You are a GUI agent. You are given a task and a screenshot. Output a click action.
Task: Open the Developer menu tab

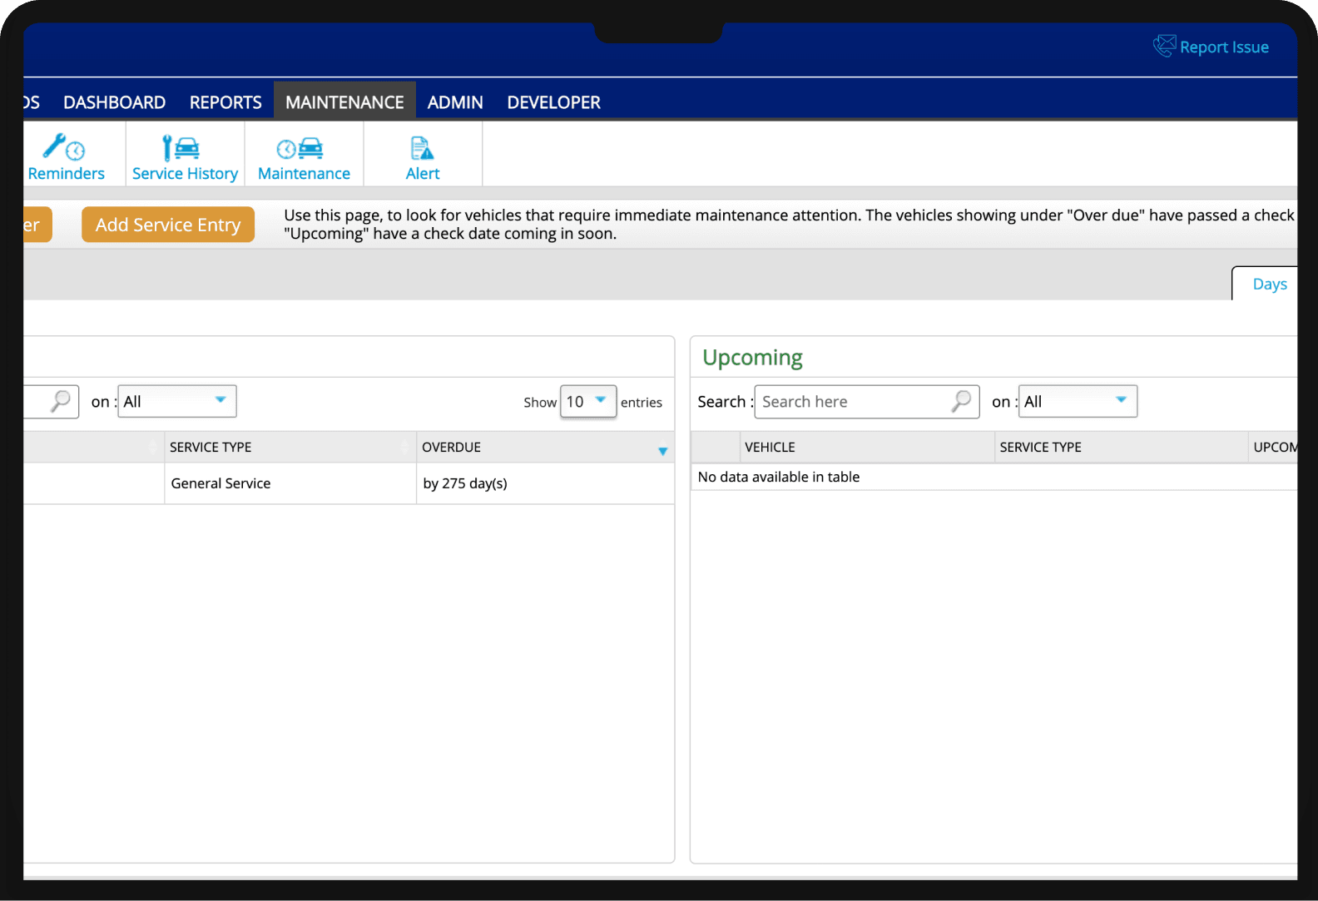pos(553,102)
